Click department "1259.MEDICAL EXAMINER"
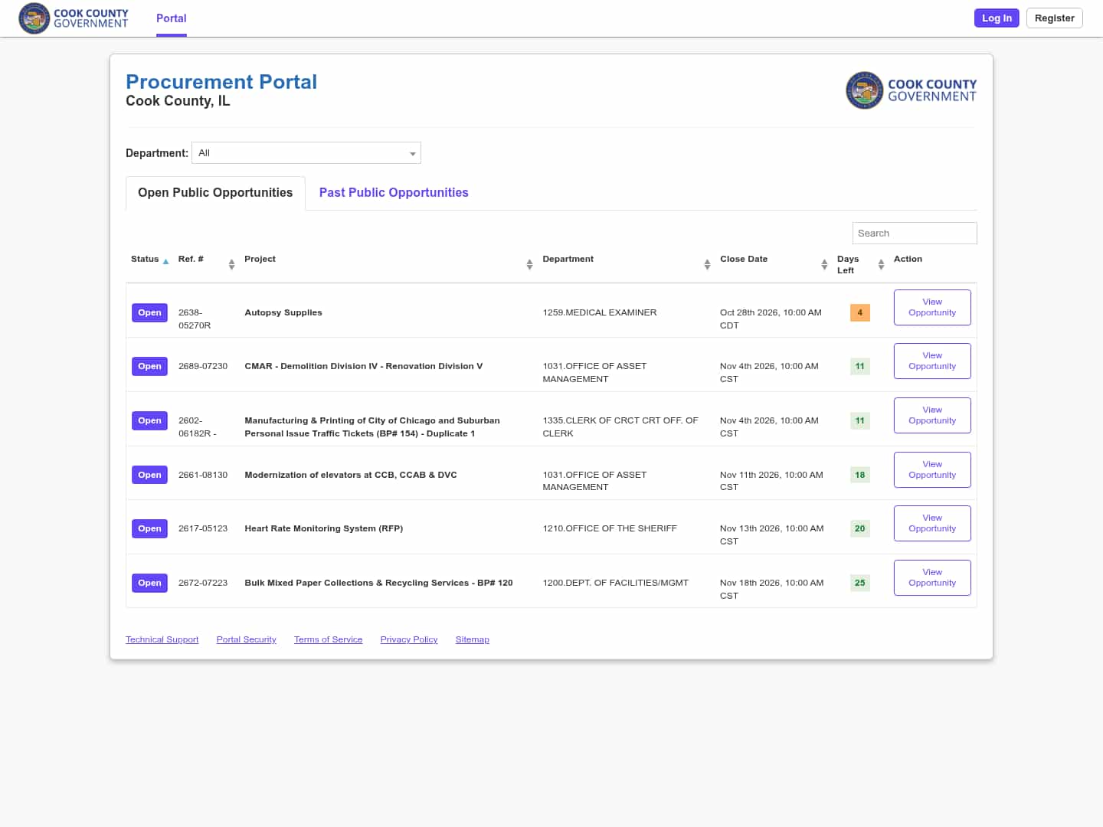 point(600,312)
